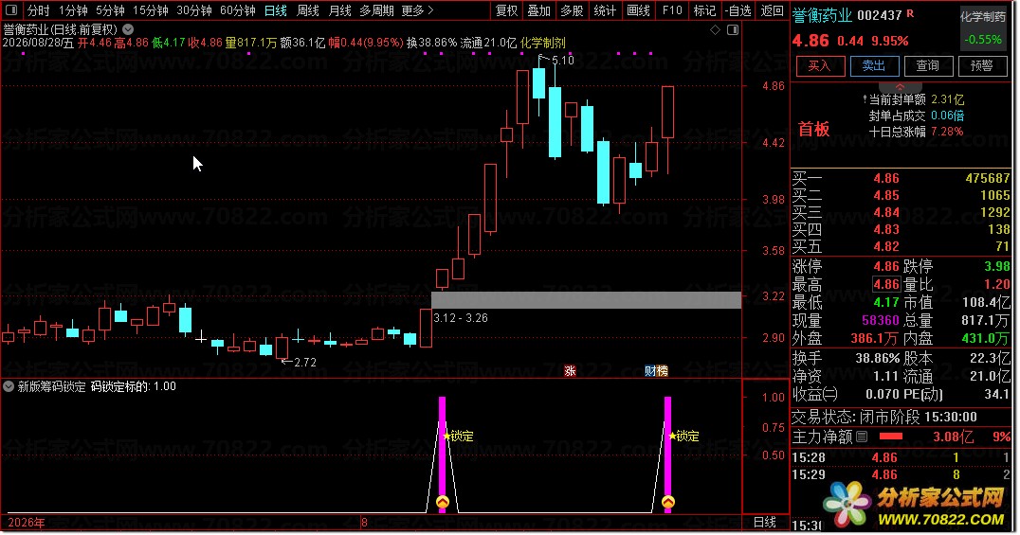Click 交易状态 闭市阶段 status line
Viewport: 1020px width, 535px height.
pyautogui.click(x=884, y=417)
